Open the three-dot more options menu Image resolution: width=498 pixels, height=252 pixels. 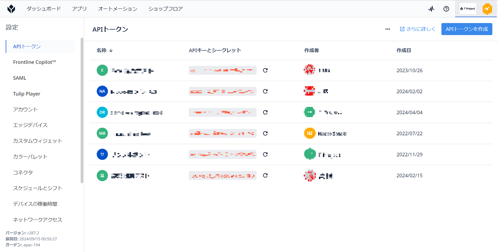tap(388, 29)
